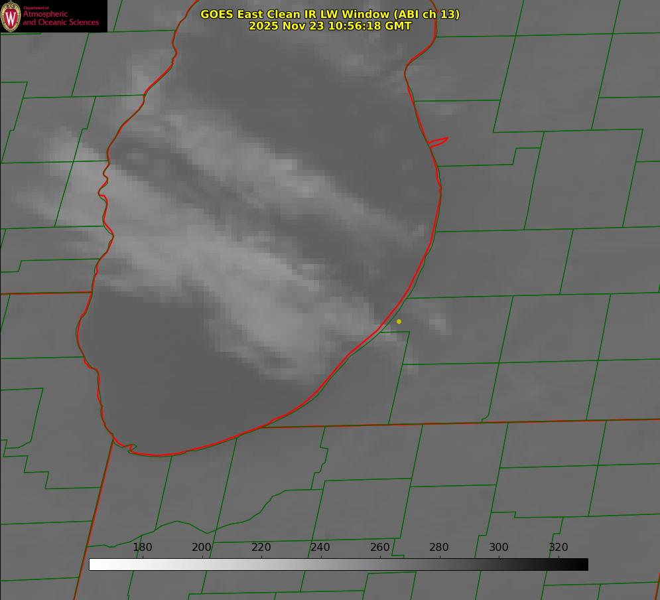Click the 320 label on the colorbar
The width and height of the screenshot is (660, 600).
(x=559, y=548)
